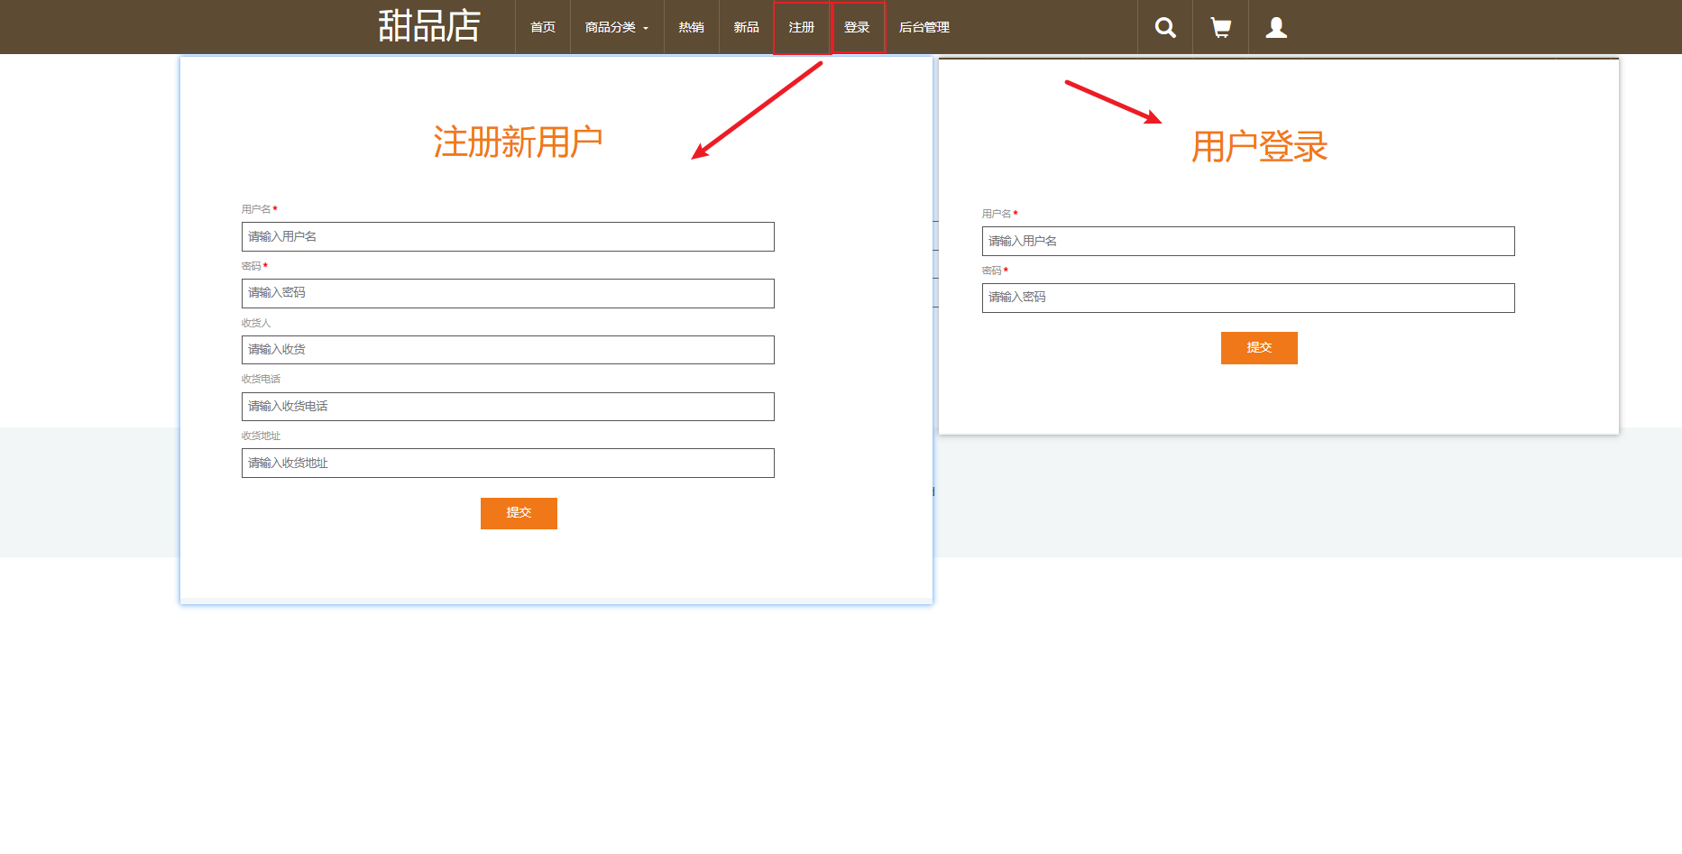Select 登录 in the navigation bar

(x=858, y=27)
